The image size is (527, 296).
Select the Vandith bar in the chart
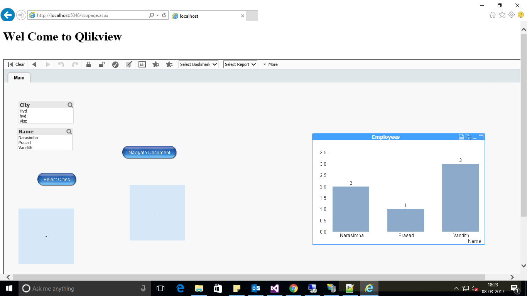(x=460, y=198)
